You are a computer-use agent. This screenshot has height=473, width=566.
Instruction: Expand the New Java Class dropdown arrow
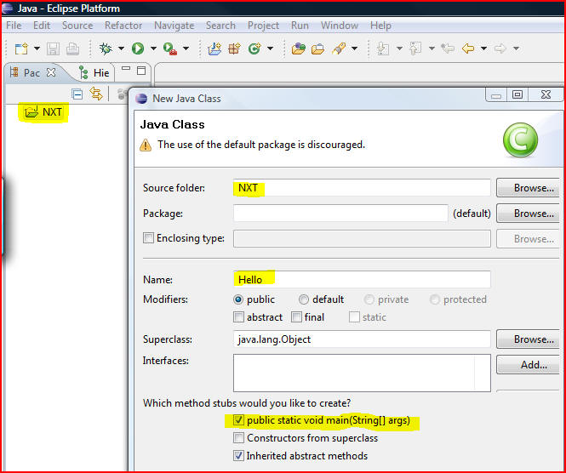click(270, 48)
